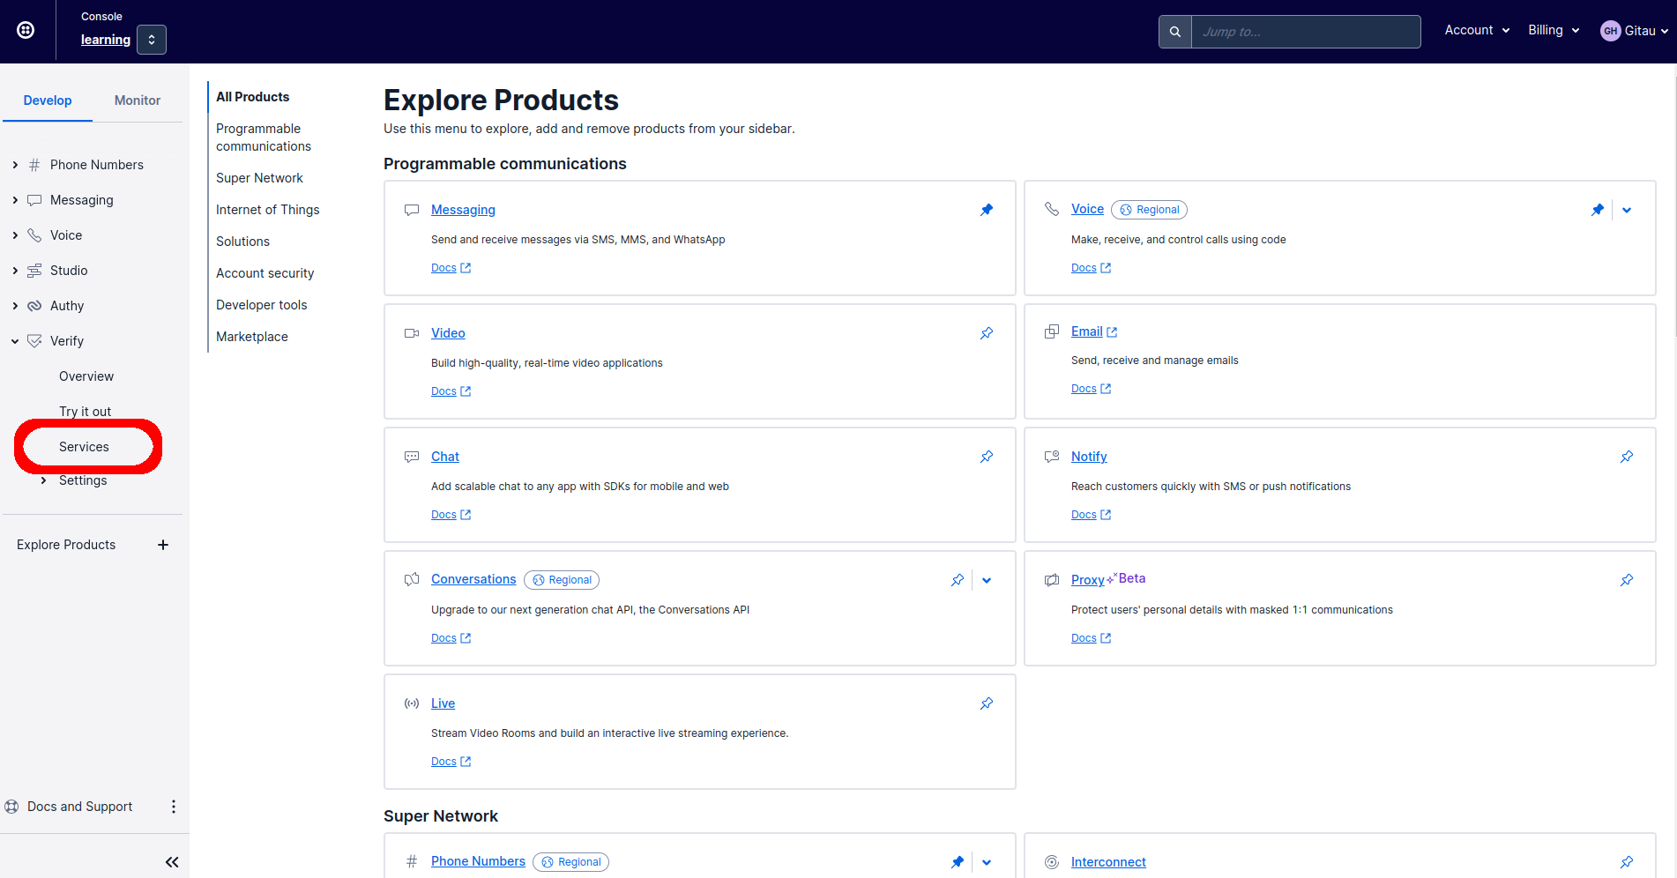Viewport: 1677px width, 878px height.
Task: Click the Live broadcast card icon
Action: click(412, 703)
